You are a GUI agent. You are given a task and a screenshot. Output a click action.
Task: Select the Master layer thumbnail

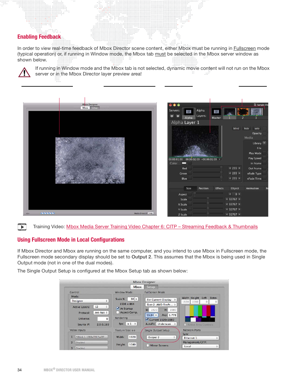coord(216,112)
